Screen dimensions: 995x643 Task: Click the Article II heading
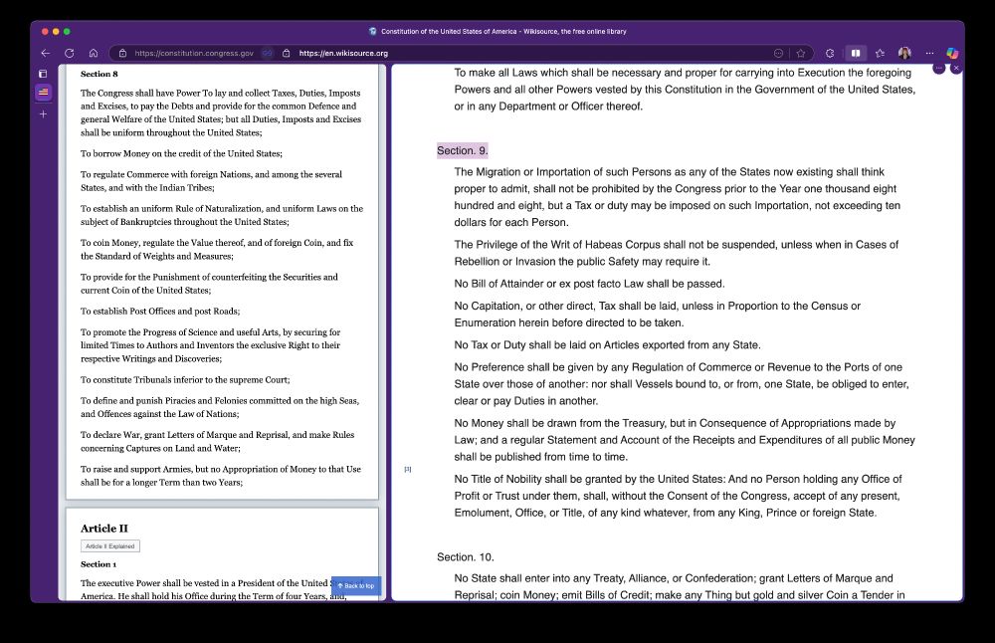pos(104,529)
